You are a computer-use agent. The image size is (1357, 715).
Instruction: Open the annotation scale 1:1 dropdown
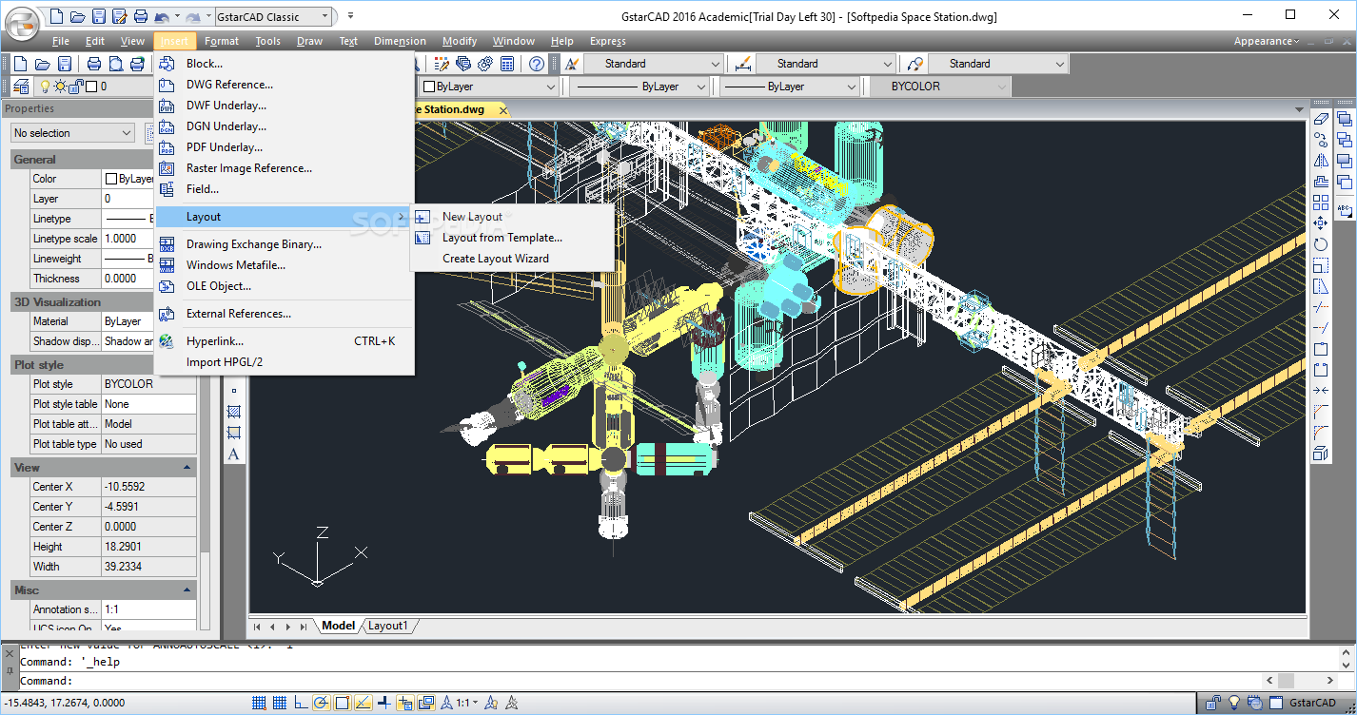tap(467, 704)
